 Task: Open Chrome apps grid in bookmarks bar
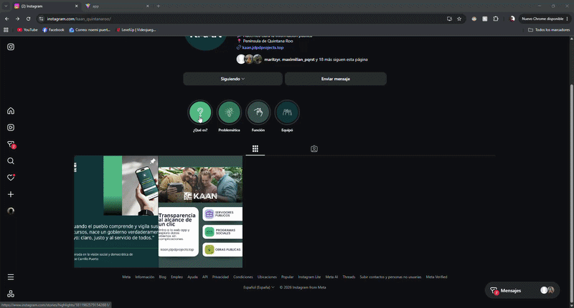click(6, 30)
